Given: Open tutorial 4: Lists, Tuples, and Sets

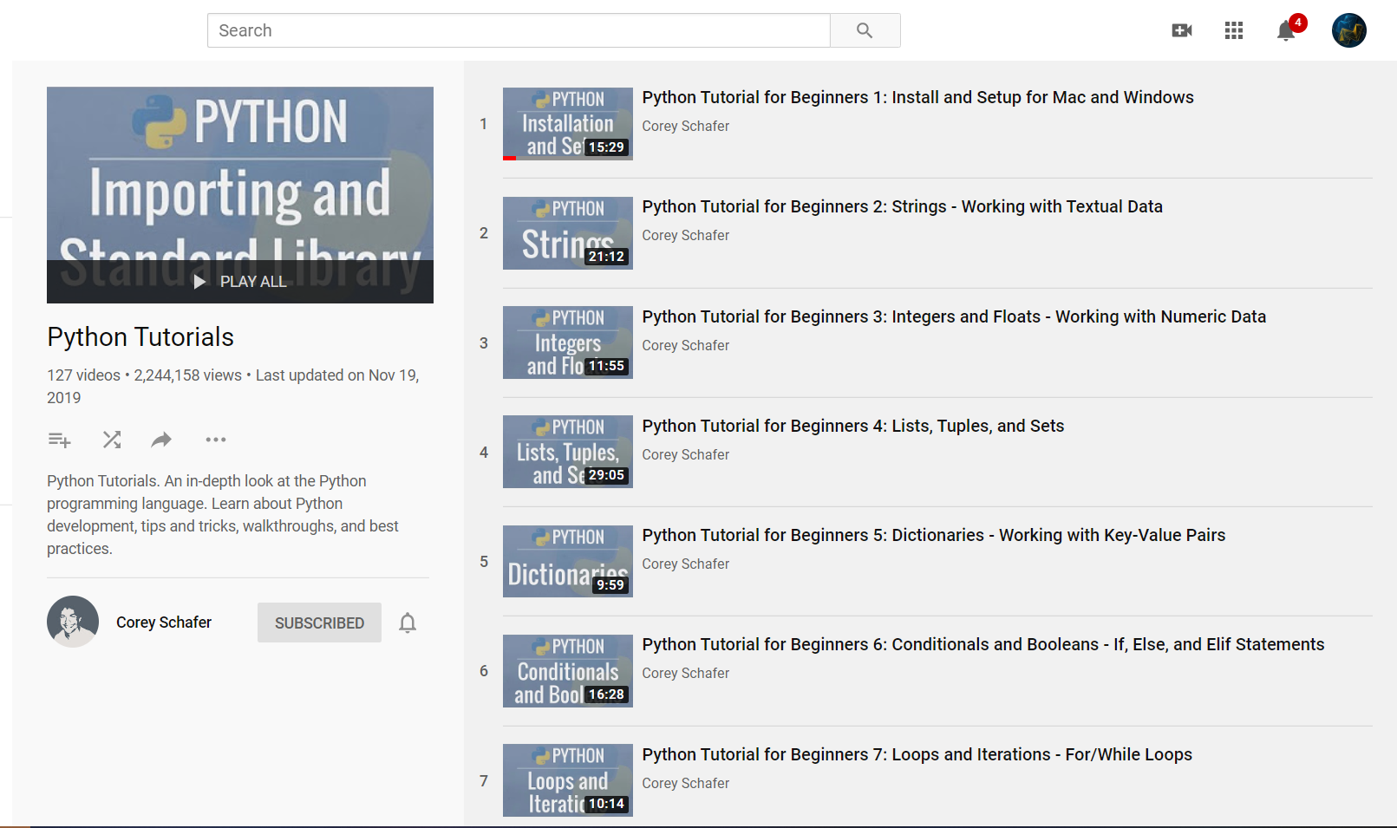Looking at the screenshot, I should click(852, 426).
